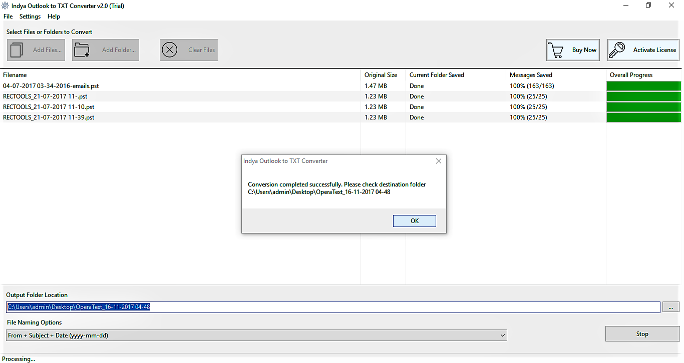This screenshot has height=363, width=684.
Task: Click the Stop button
Action: click(642, 334)
